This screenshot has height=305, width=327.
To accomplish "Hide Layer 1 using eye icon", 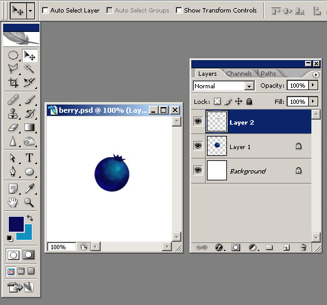I will tap(198, 145).
